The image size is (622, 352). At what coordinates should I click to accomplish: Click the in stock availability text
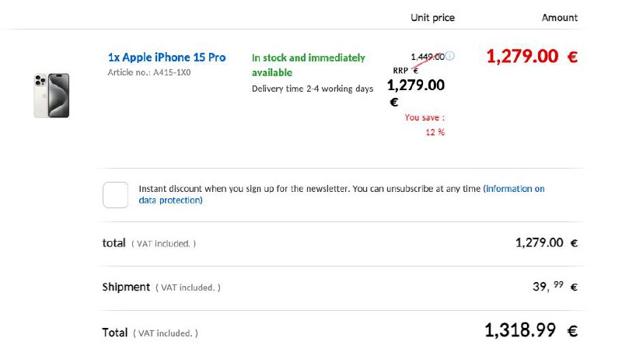click(x=308, y=64)
